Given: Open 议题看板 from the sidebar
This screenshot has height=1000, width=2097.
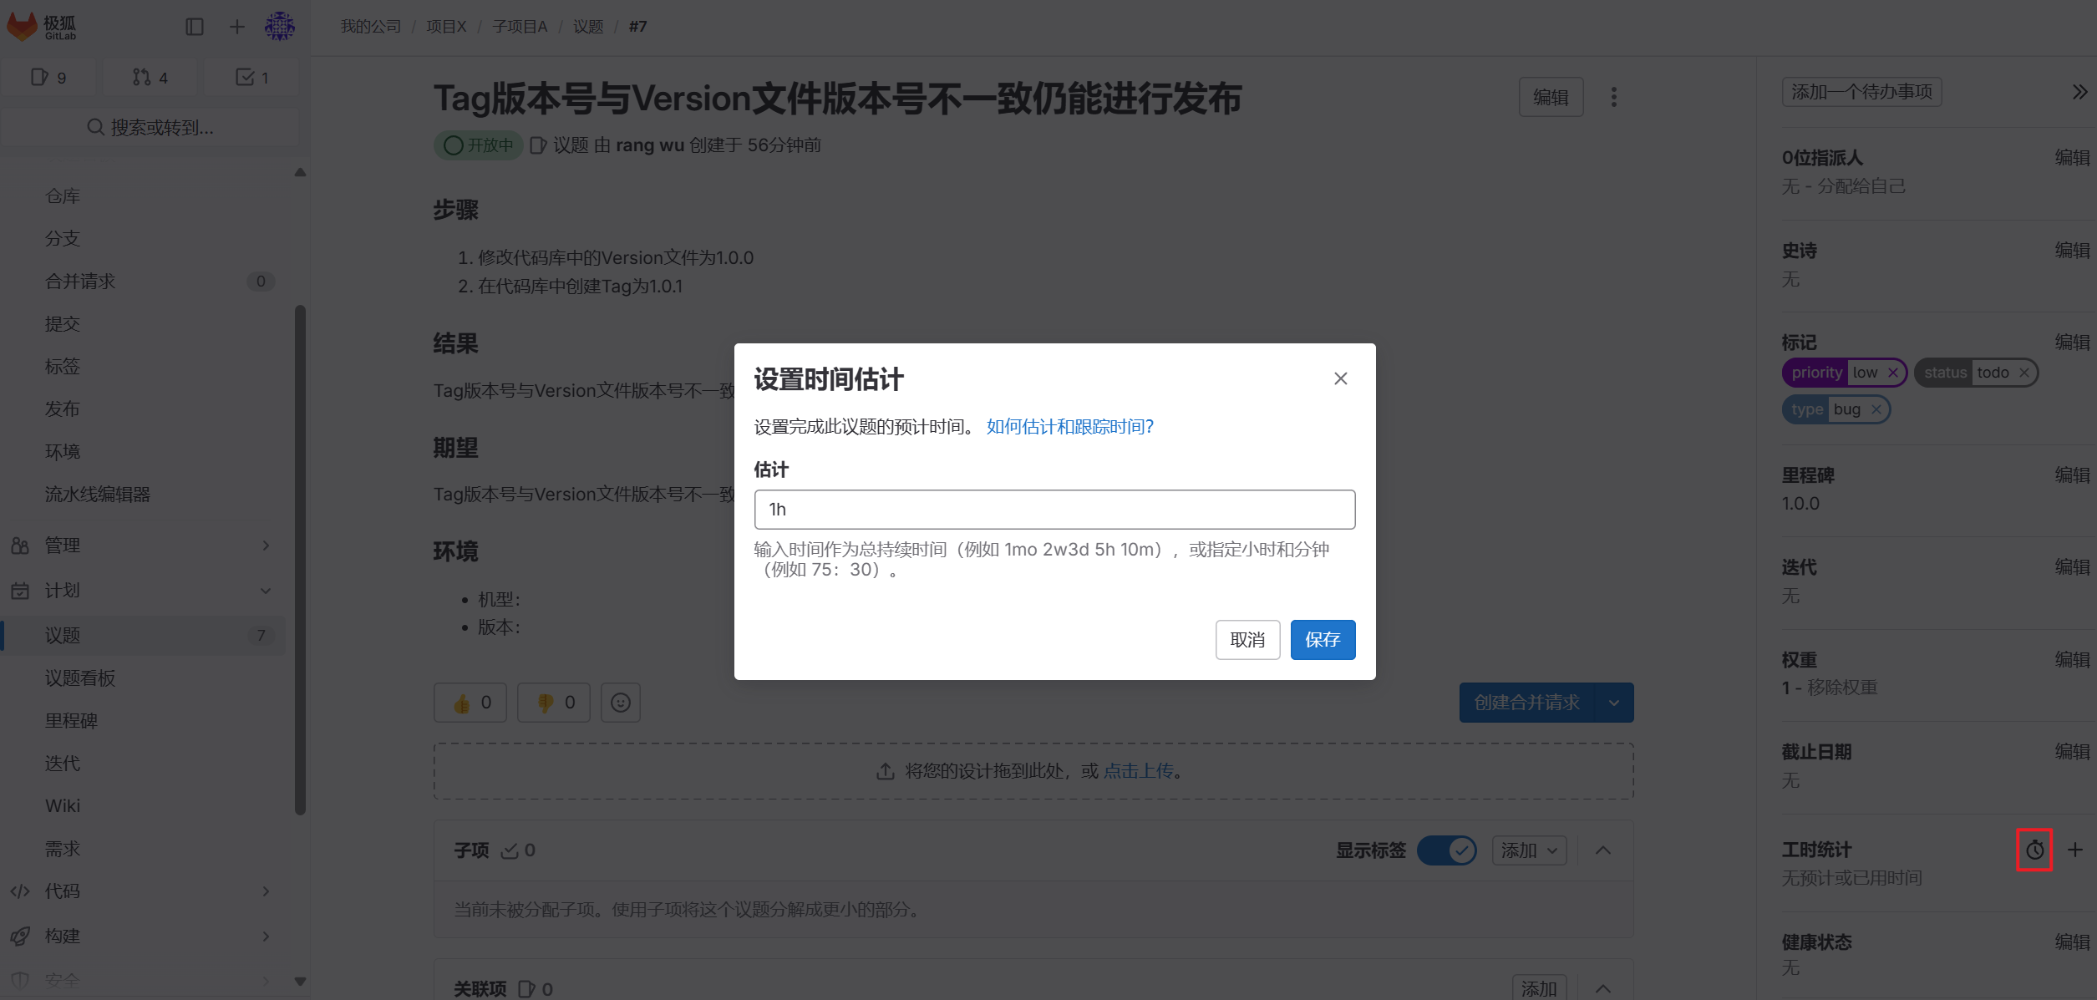Looking at the screenshot, I should pyautogui.click(x=80, y=678).
